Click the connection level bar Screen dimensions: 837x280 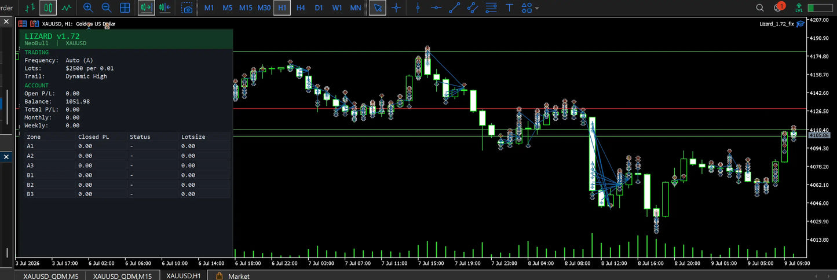(819, 8)
